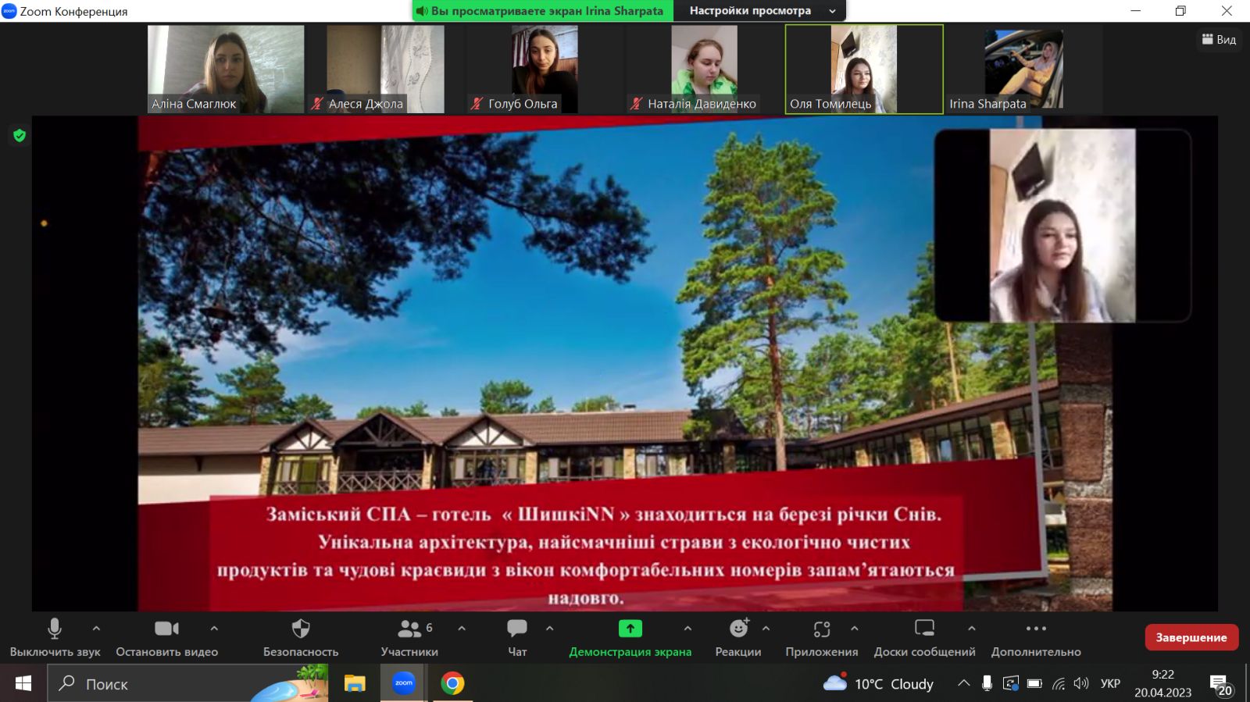Click the Windows search box

[x=187, y=683]
